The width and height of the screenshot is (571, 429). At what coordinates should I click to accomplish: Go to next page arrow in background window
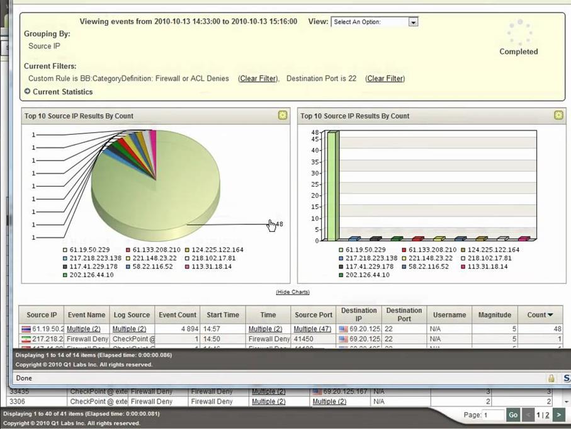(559, 415)
